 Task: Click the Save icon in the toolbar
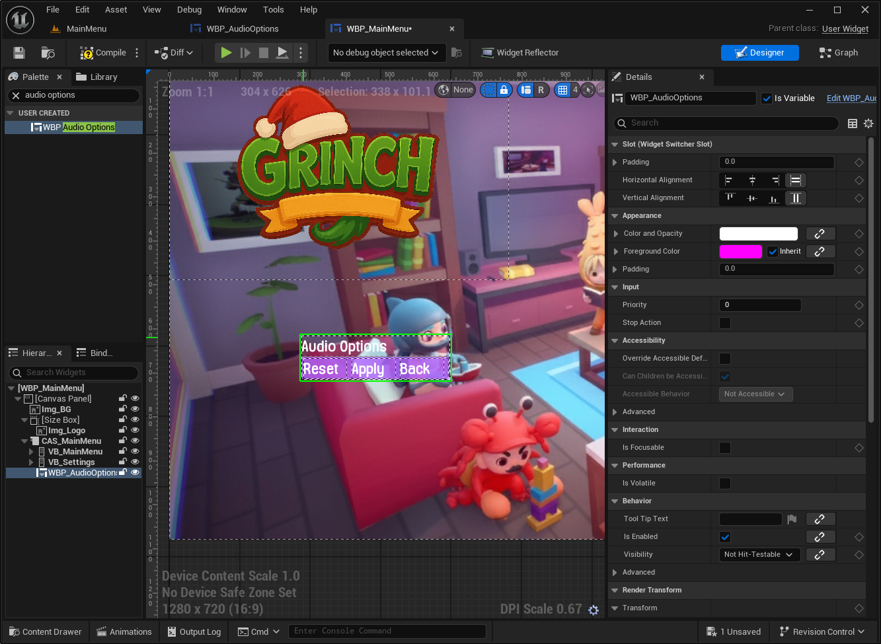coord(19,53)
